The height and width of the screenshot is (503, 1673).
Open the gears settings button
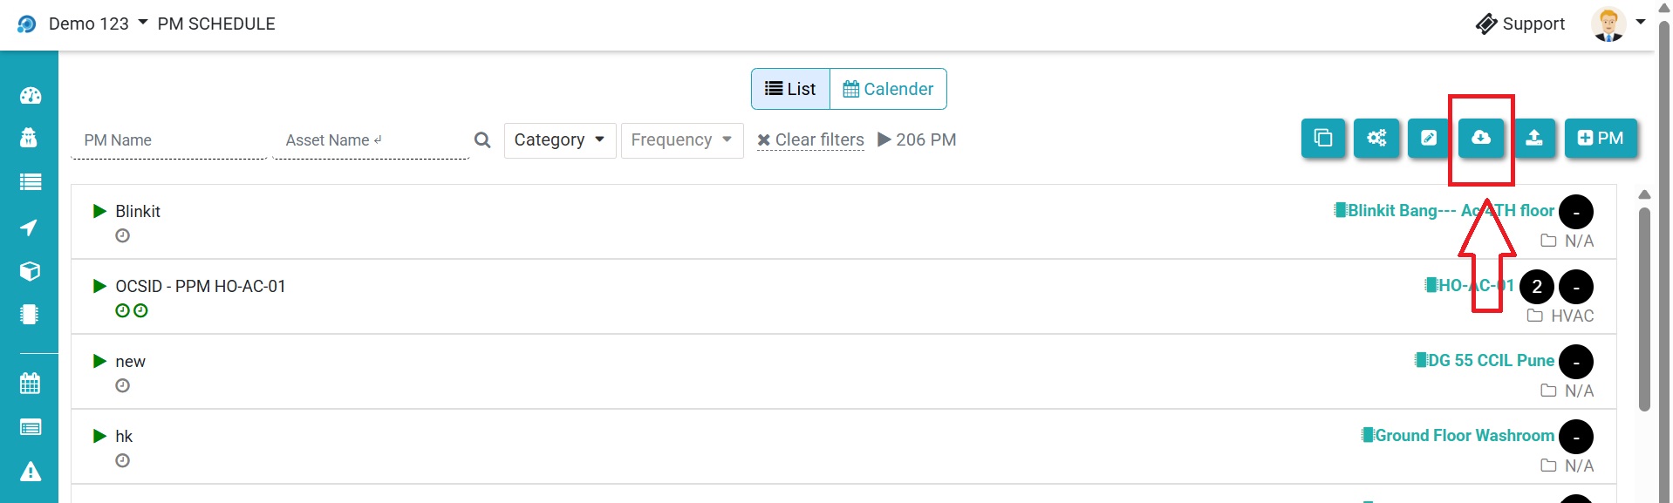tap(1376, 138)
